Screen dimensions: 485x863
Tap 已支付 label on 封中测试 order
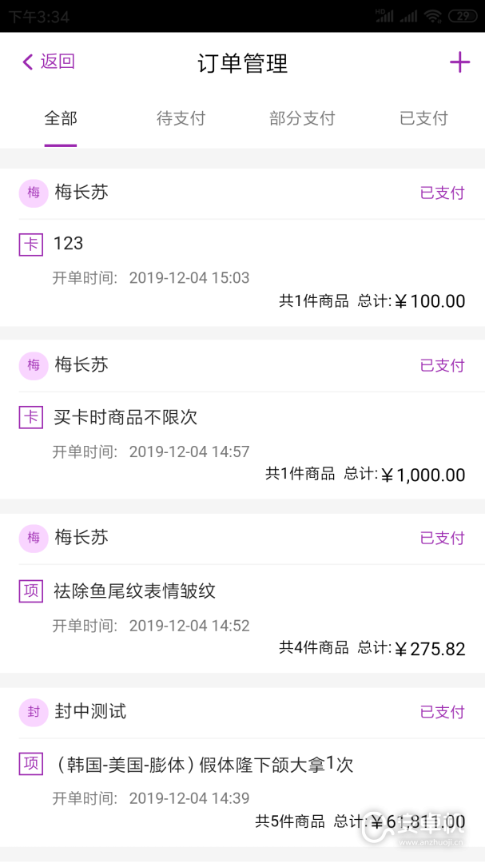coord(442,711)
